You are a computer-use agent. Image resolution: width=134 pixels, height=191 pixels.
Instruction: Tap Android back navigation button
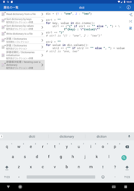[x=8, y=186]
